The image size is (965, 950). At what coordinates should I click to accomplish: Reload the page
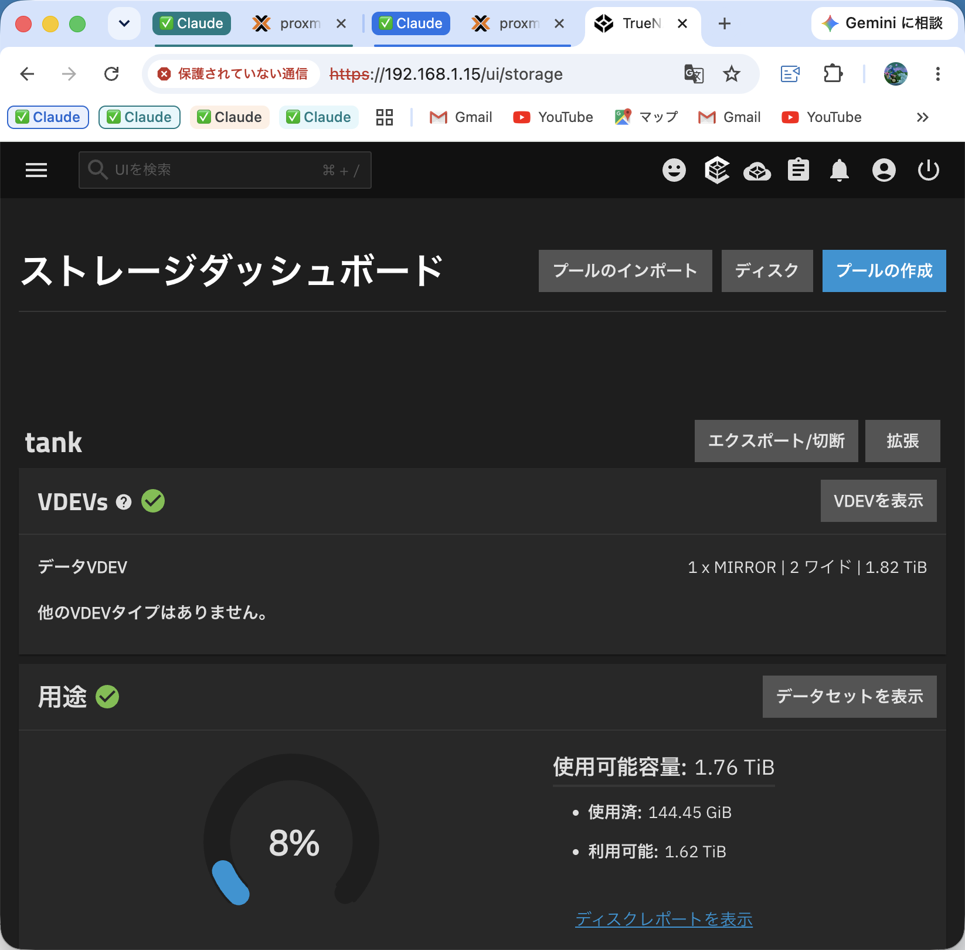point(111,74)
